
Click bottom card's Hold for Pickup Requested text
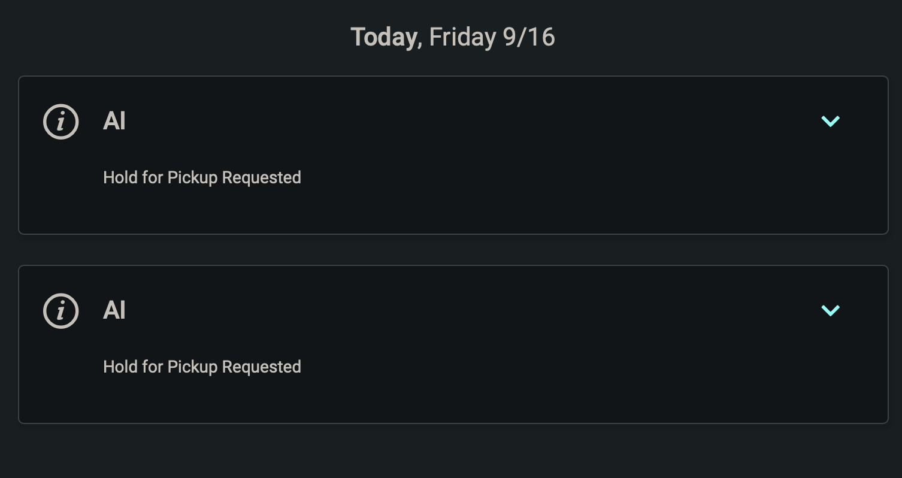(x=202, y=367)
